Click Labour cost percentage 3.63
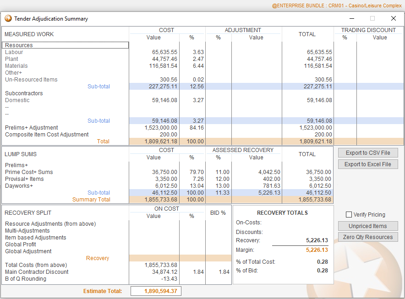Viewport: 405px width, 299px height. tap(198, 52)
